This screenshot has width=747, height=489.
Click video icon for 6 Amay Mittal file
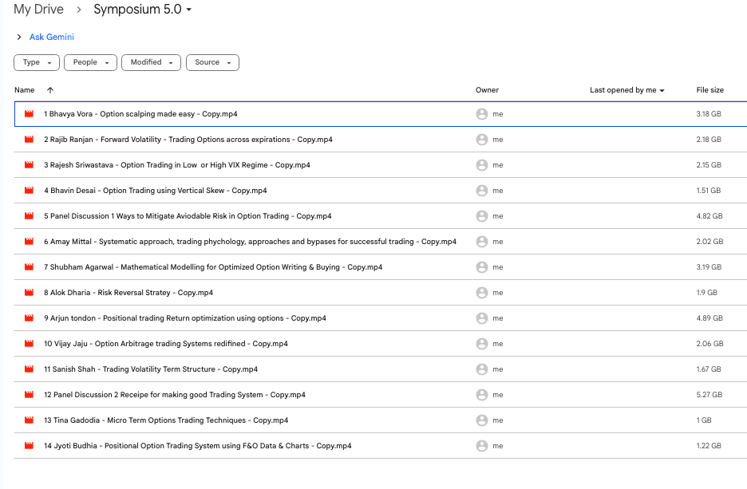click(29, 242)
